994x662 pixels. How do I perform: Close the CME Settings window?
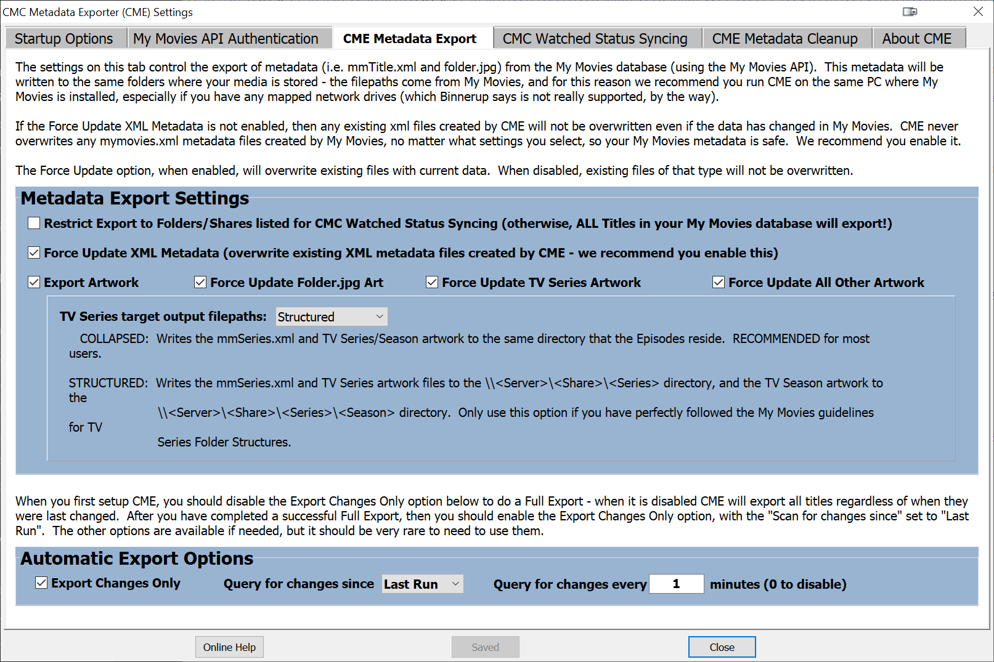point(978,12)
